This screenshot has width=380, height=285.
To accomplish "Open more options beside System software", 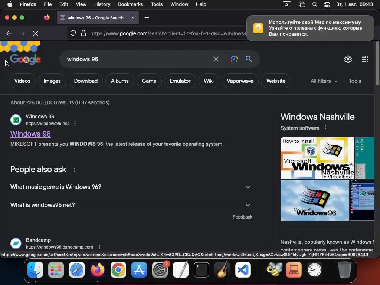I will (x=325, y=127).
